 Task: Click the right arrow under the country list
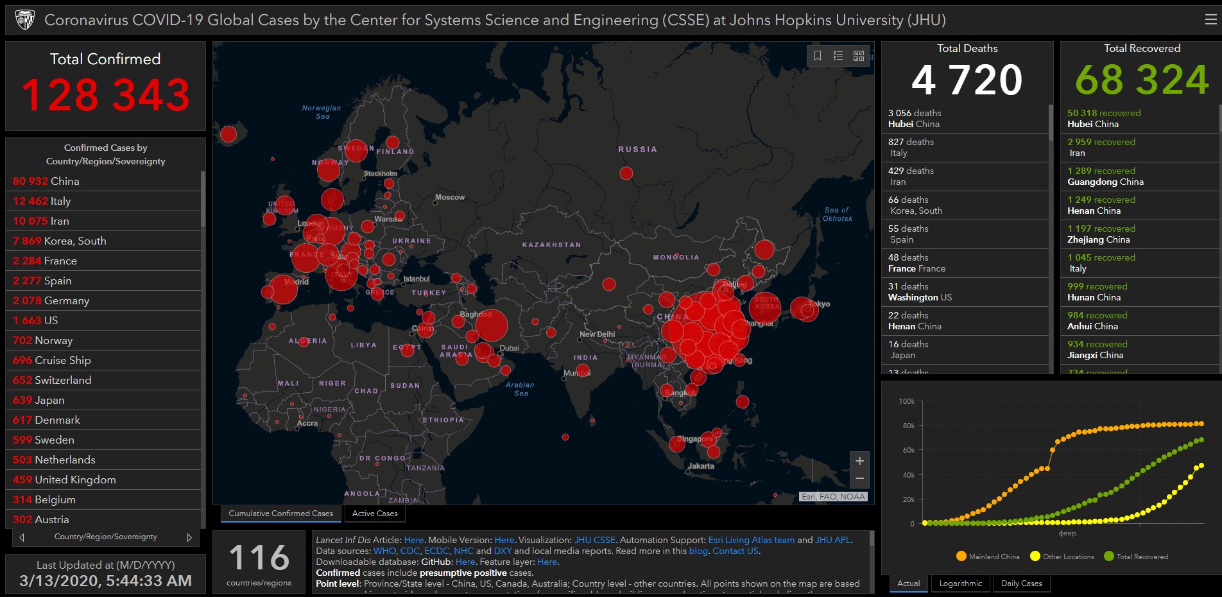(189, 537)
